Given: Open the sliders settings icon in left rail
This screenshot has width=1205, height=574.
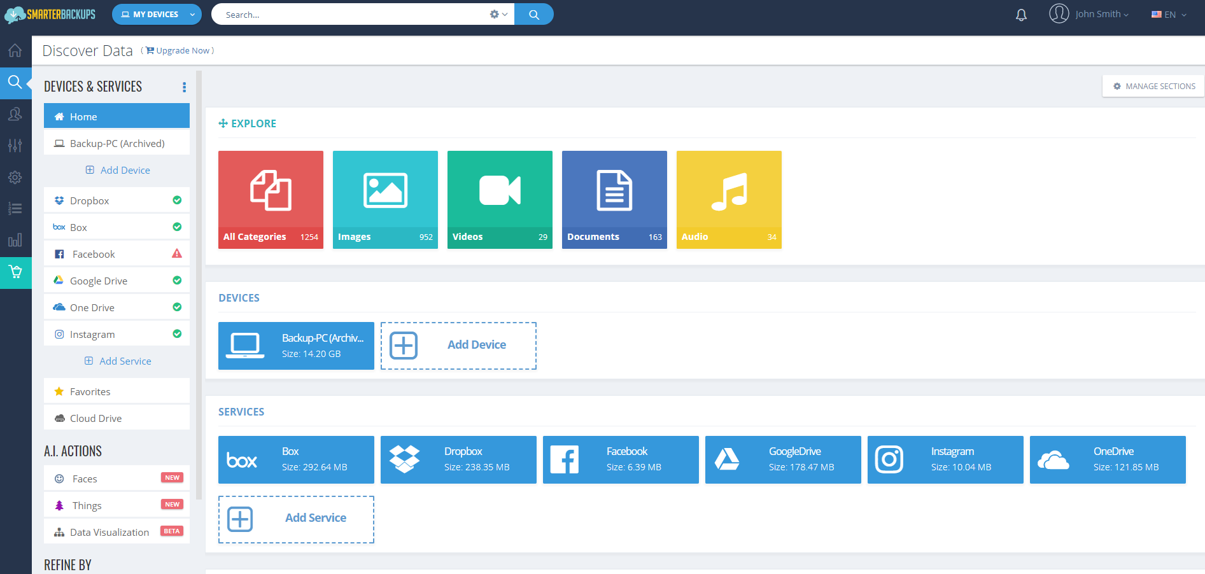Looking at the screenshot, I should [15, 146].
